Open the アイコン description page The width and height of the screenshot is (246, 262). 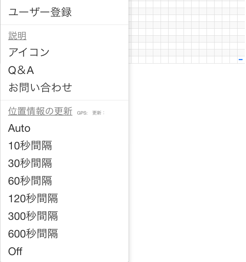point(29,52)
